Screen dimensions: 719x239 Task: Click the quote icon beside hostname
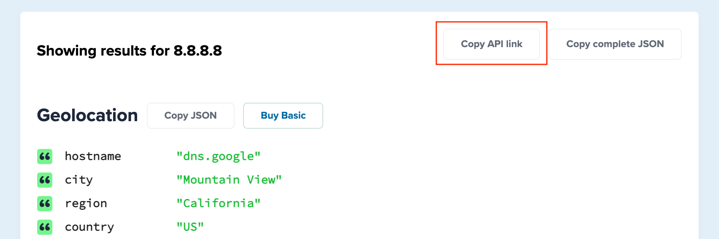[x=45, y=157]
